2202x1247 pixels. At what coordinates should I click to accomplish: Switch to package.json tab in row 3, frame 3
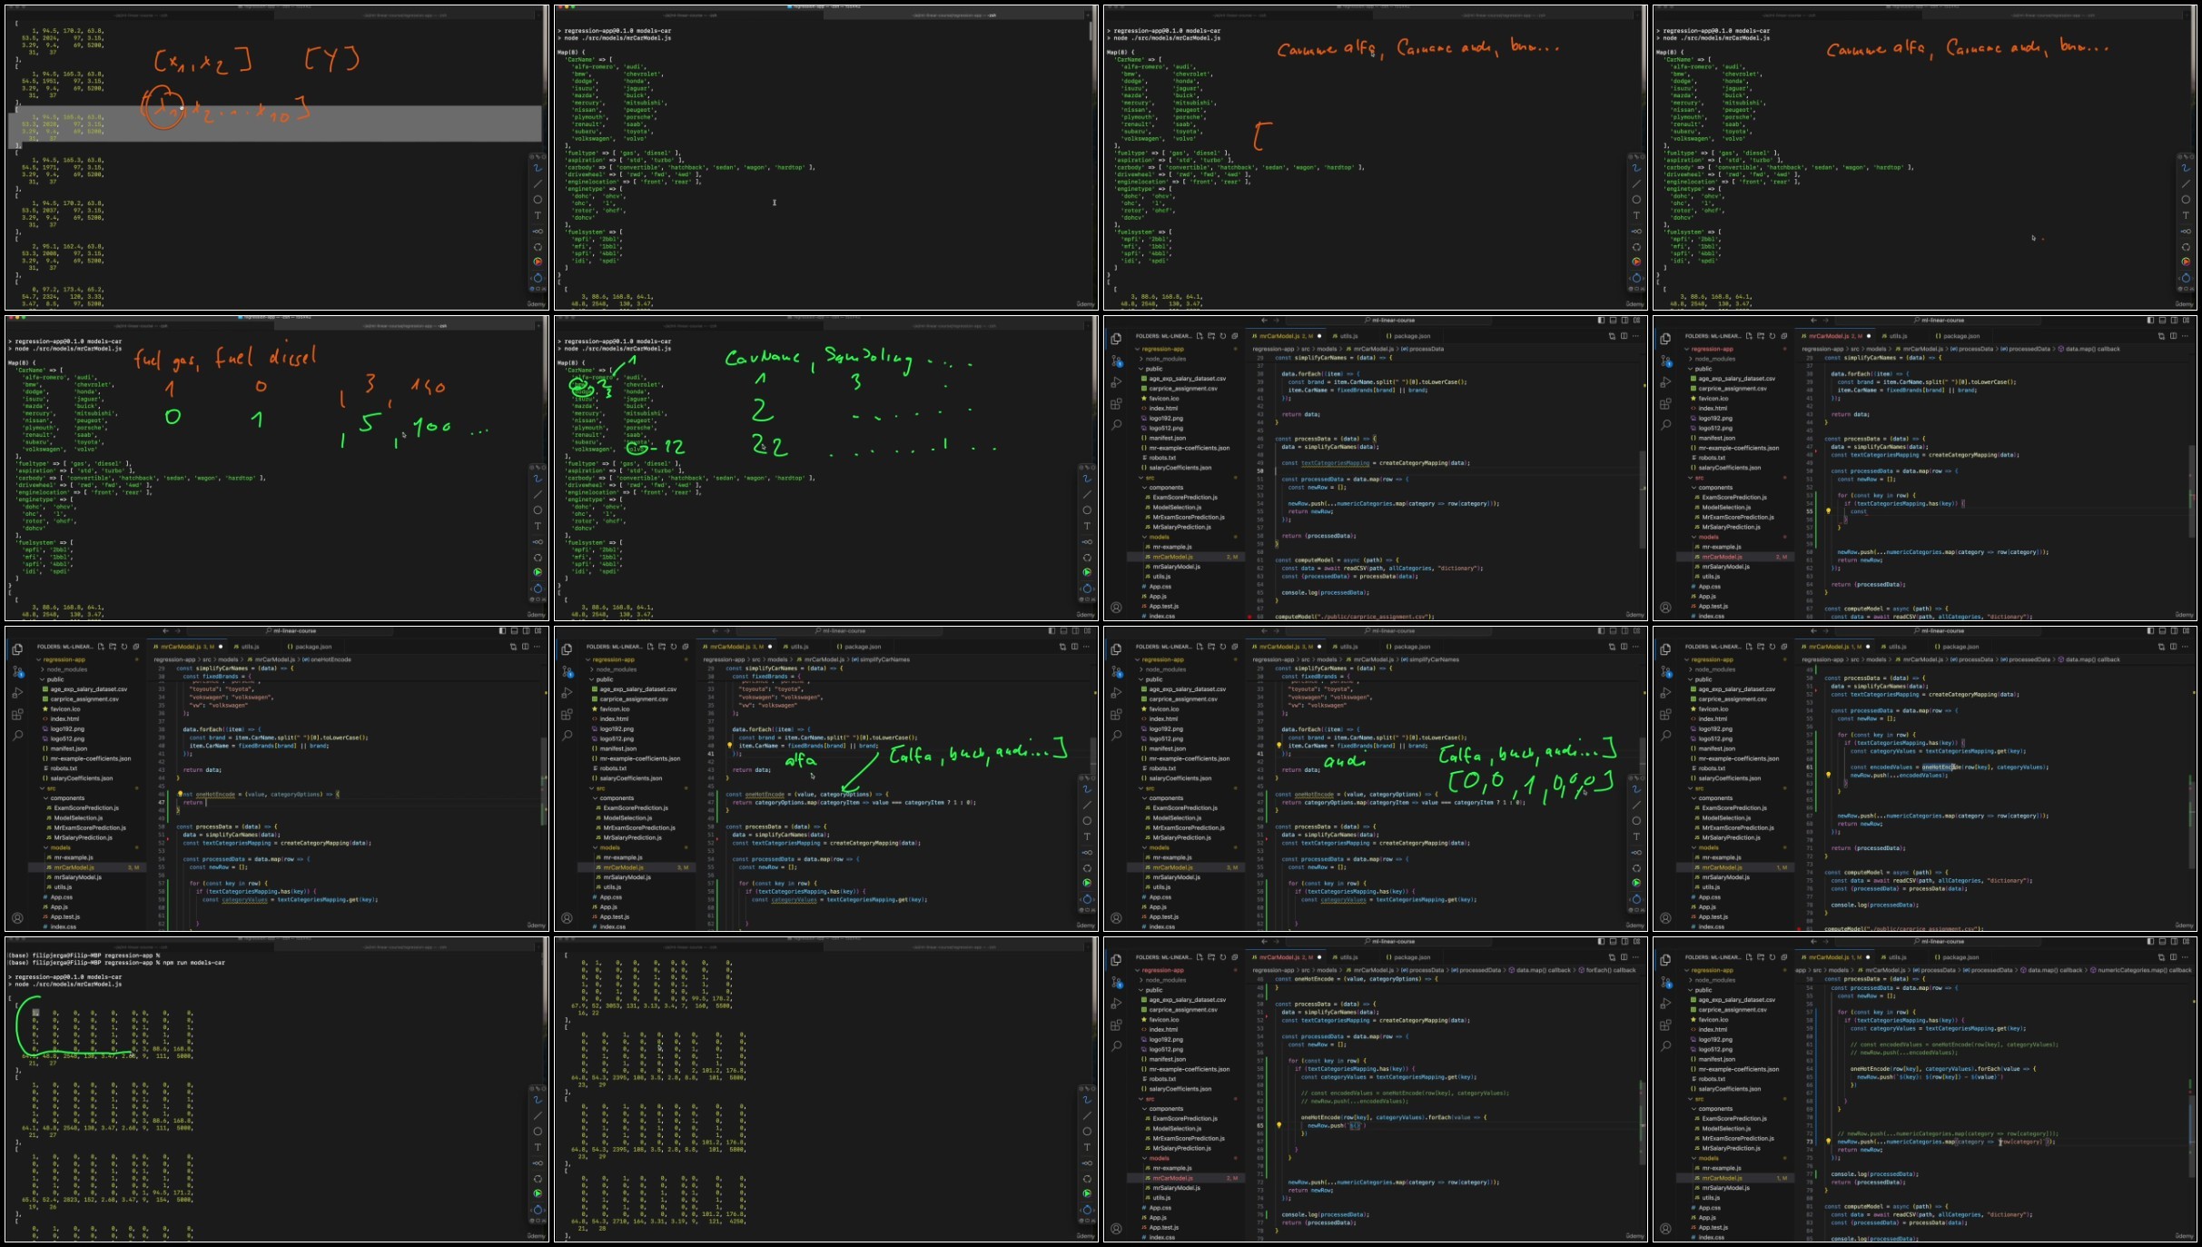[1409, 647]
